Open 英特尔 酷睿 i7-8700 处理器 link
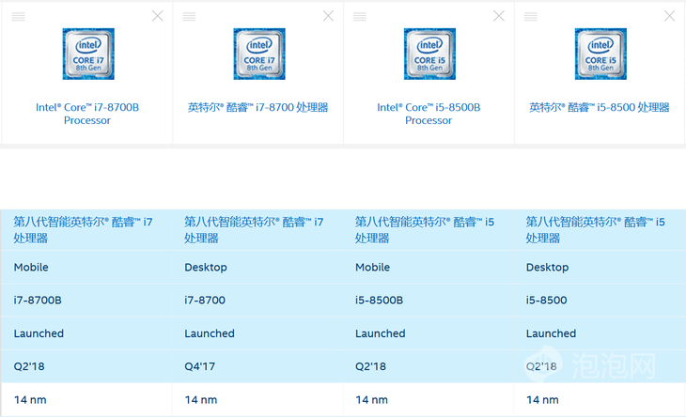Image resolution: width=686 pixels, height=417 pixels. click(x=258, y=107)
